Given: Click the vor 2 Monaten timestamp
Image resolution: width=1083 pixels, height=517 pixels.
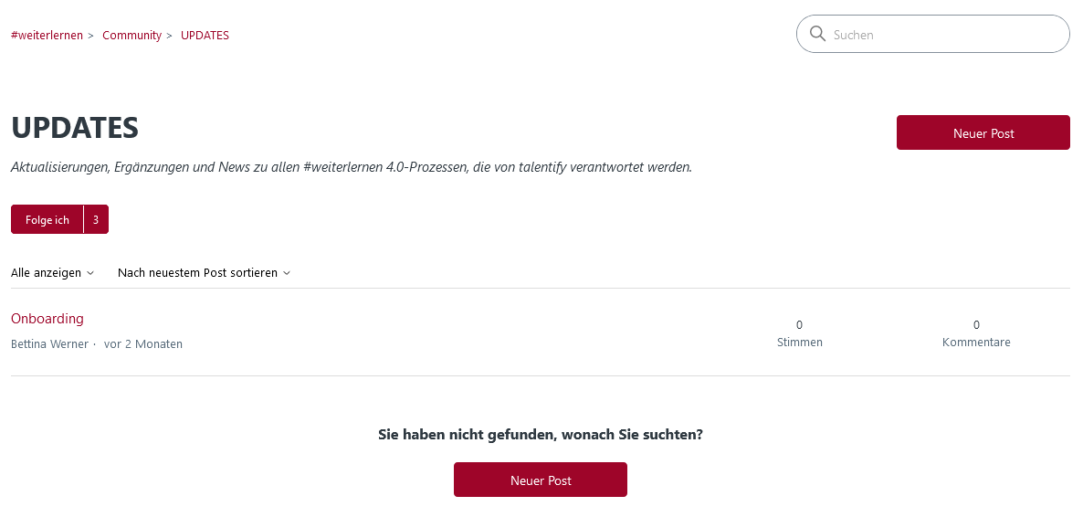Looking at the screenshot, I should click(143, 344).
